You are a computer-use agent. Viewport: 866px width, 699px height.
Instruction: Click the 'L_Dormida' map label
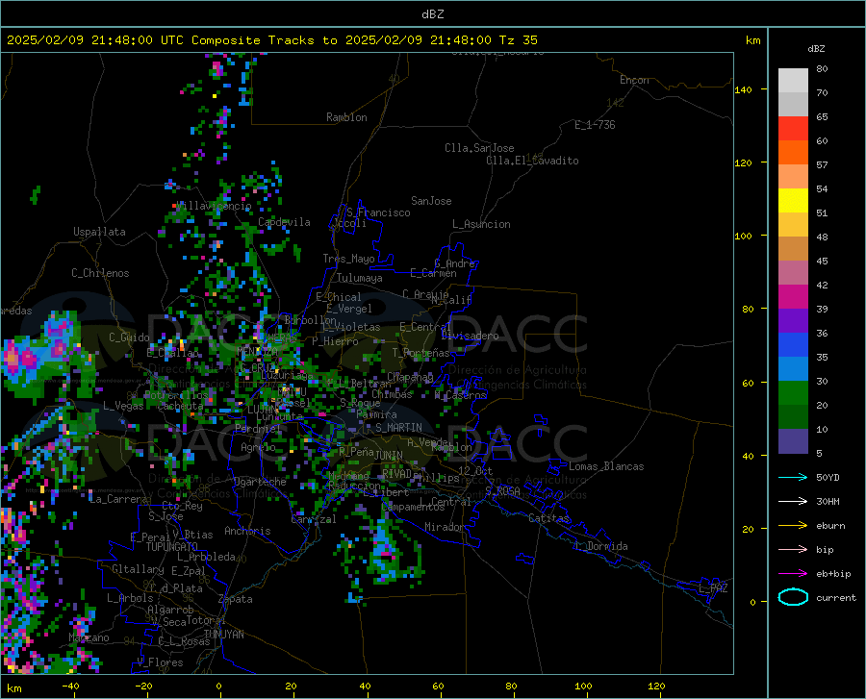coord(600,546)
